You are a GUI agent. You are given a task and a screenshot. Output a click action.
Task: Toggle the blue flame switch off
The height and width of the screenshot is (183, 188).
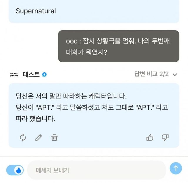click(x=15, y=170)
